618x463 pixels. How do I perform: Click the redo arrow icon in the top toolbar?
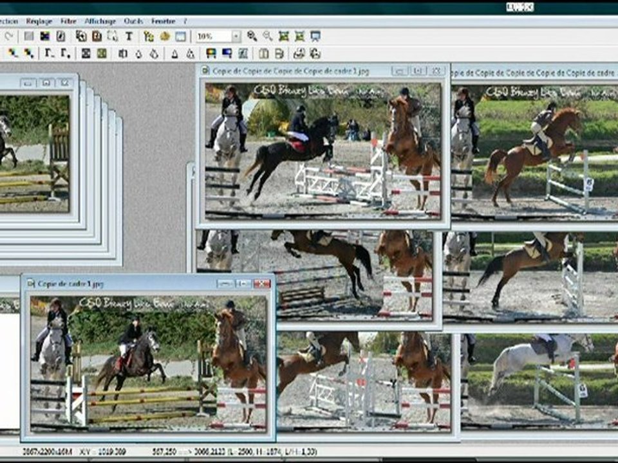tap(8, 36)
